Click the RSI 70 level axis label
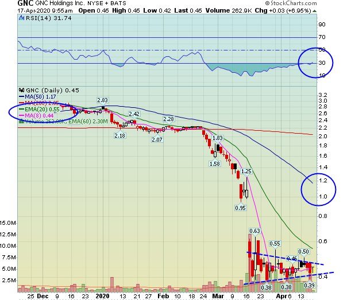The height and width of the screenshot is (300, 351). [x=322, y=37]
